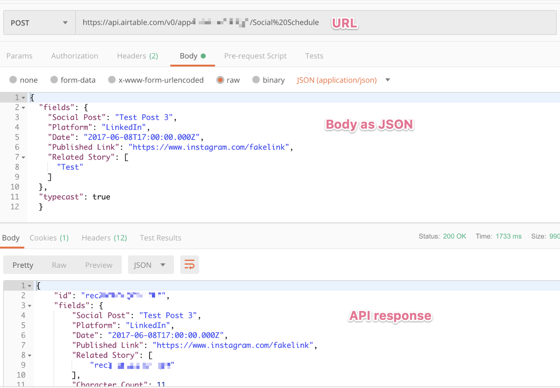Click the request Published Link instagram URL
Image resolution: width=560 pixels, height=388 pixels.
coord(209,147)
